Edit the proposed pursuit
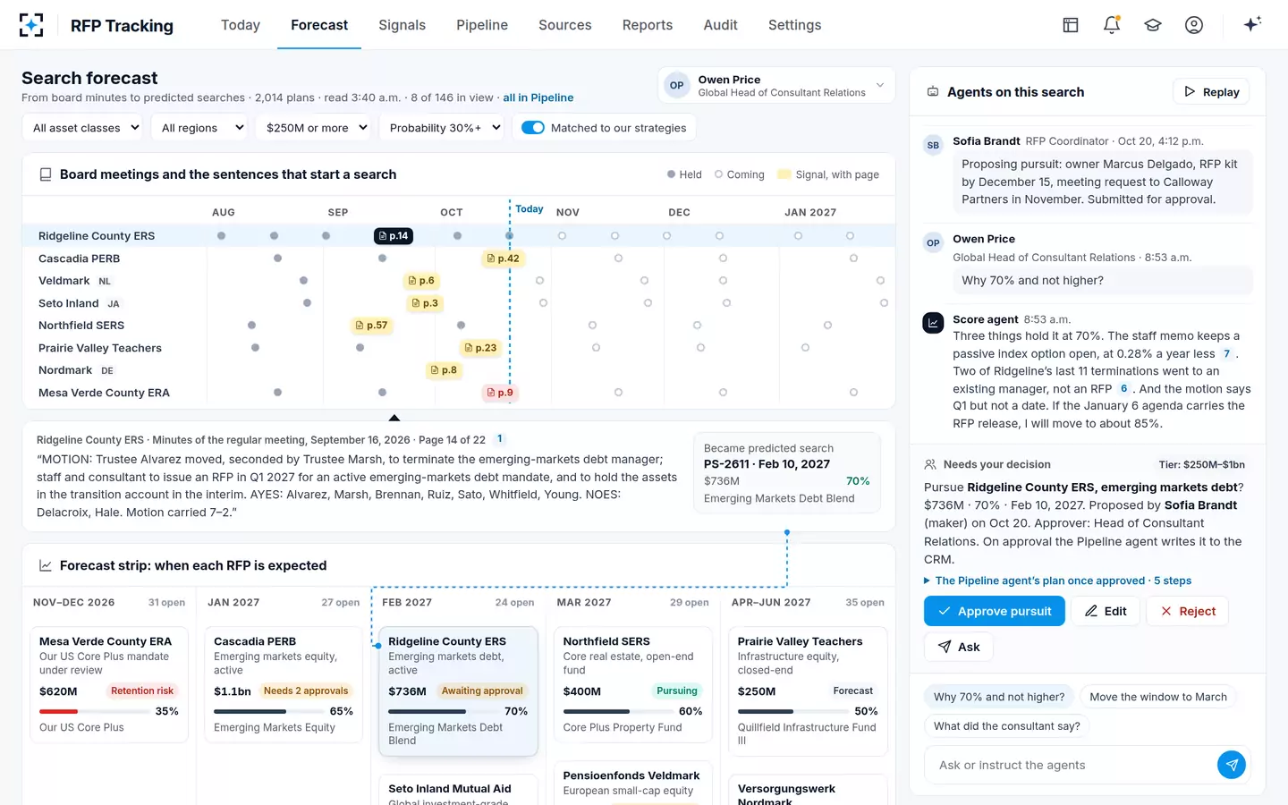The width and height of the screenshot is (1288, 805). point(1106,611)
